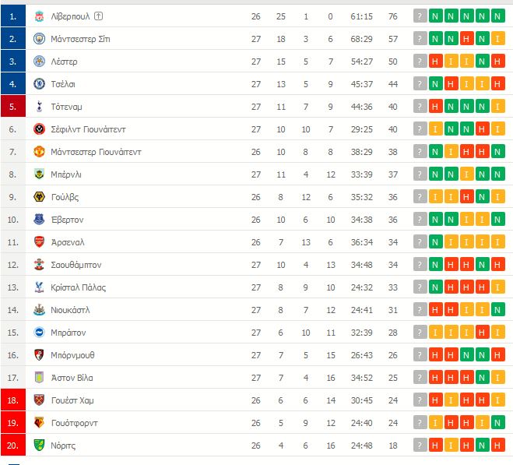This screenshot has height=465, width=513.
Task: Click the Wolves crest icon in row 9
Action: point(39,197)
